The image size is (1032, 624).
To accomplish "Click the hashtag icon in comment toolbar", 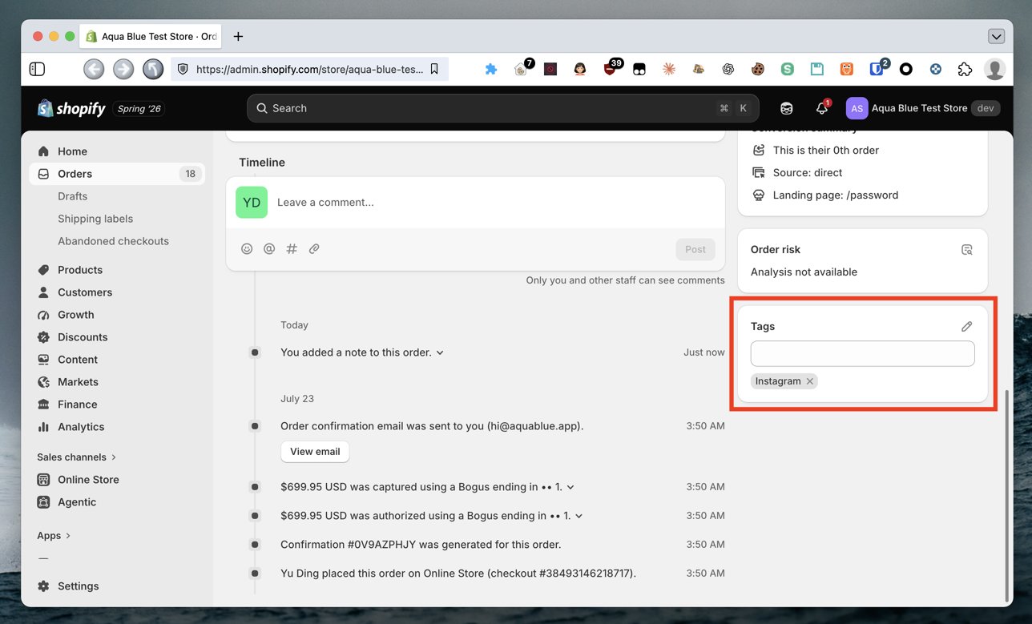I will click(292, 249).
